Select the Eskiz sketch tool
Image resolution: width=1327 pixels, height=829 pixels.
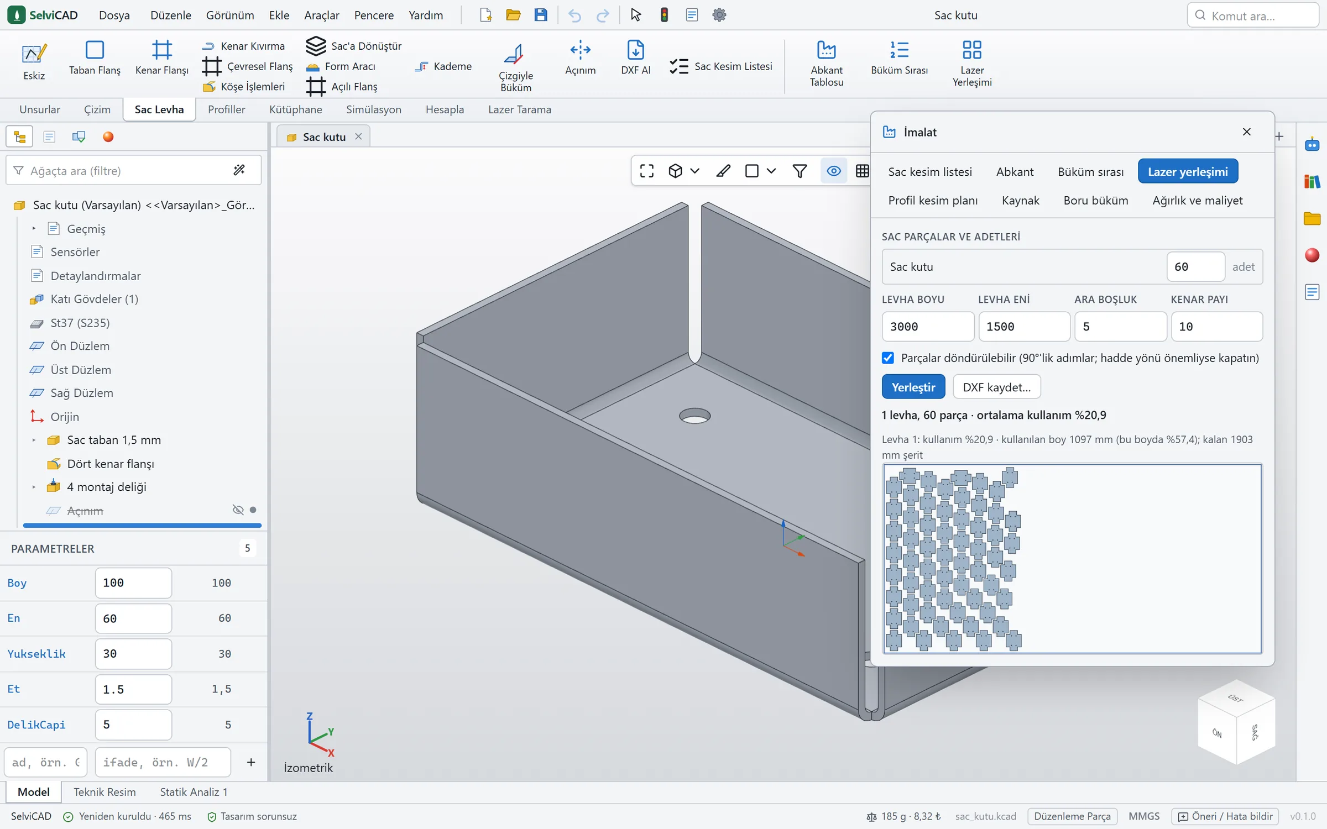tap(34, 62)
